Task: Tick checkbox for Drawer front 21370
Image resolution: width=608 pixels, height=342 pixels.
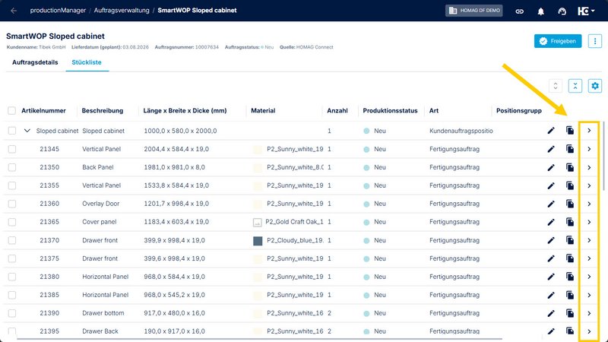Action: 12,240
